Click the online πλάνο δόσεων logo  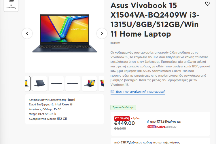click(x=162, y=127)
